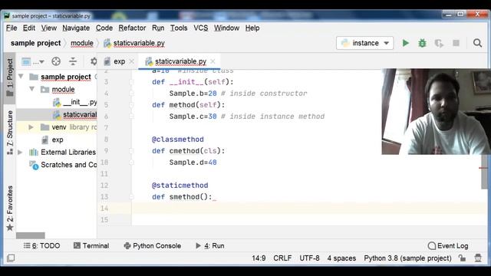Viewport: 491px width, 276px height.
Task: Open the Event Log panel
Action: 448,245
